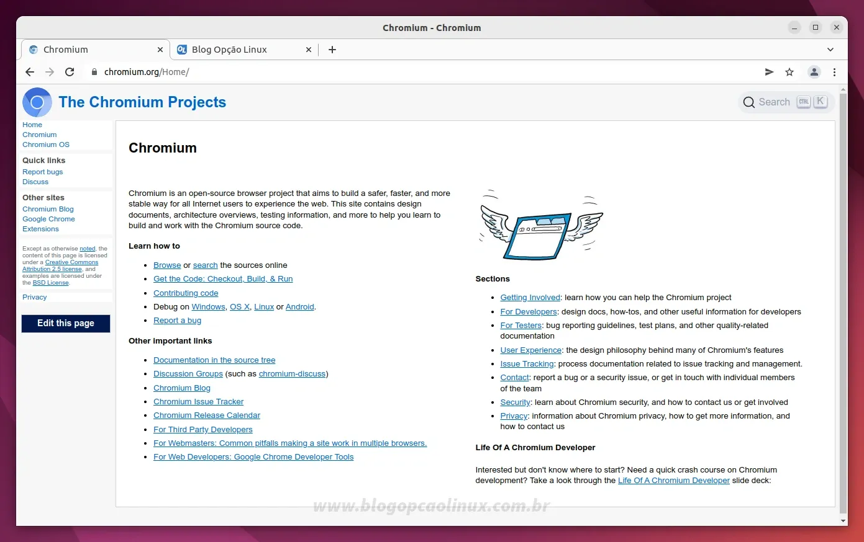Open the Debug on Linux link
This screenshot has width=864, height=542.
(264, 307)
